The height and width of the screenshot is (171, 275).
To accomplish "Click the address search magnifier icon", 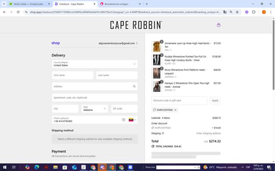I will tap(134, 86).
